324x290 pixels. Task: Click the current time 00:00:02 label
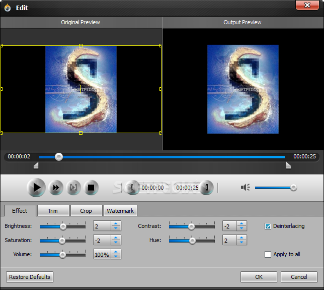point(19,156)
